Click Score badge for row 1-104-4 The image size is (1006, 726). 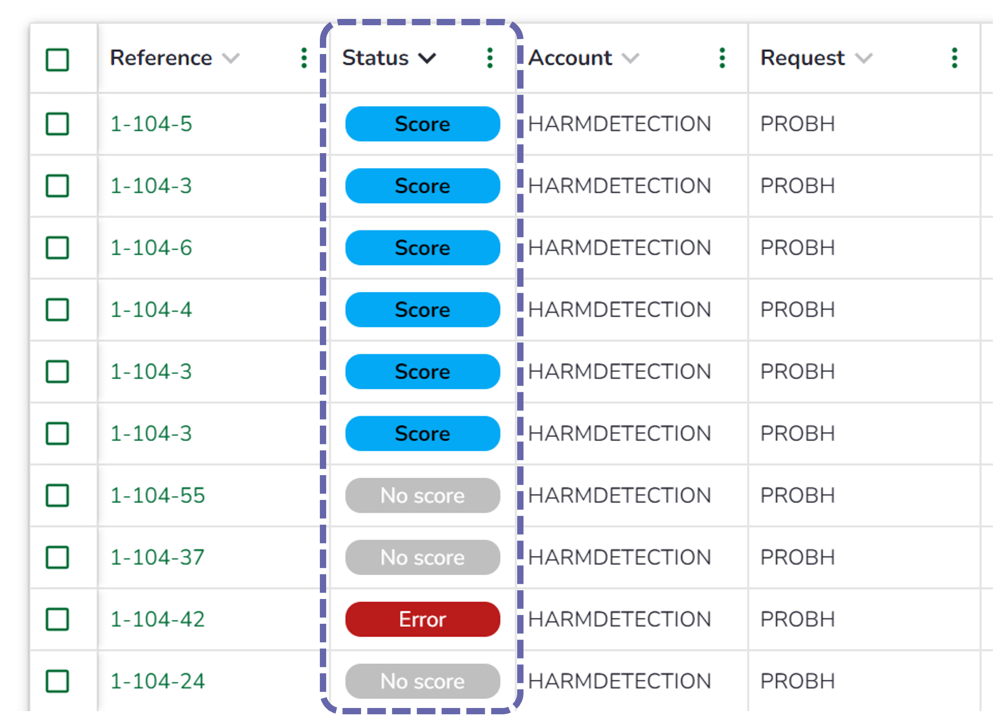click(423, 310)
